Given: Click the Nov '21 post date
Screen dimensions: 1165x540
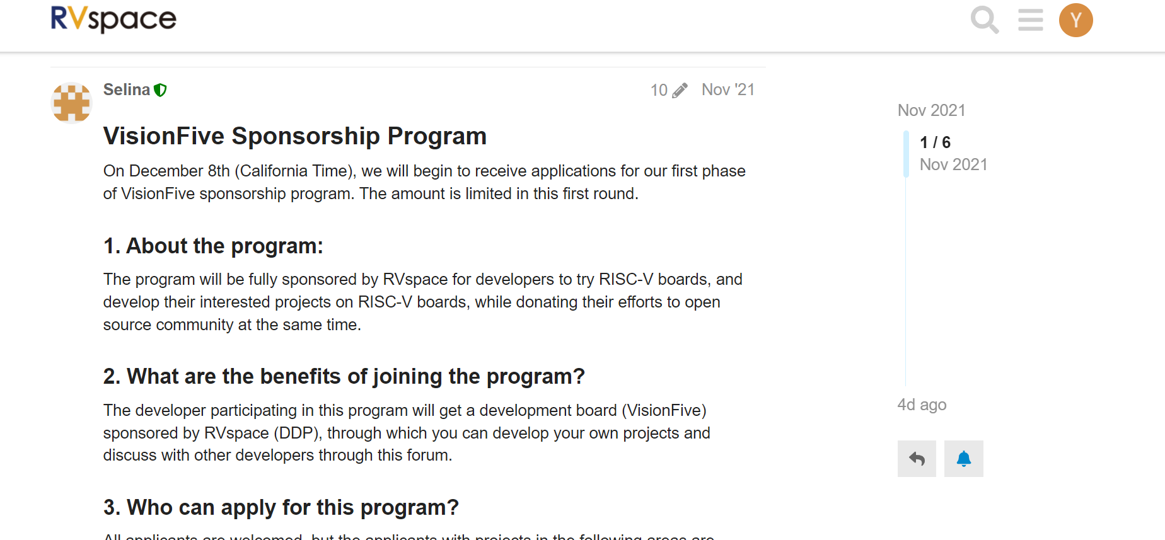Looking at the screenshot, I should (x=727, y=89).
